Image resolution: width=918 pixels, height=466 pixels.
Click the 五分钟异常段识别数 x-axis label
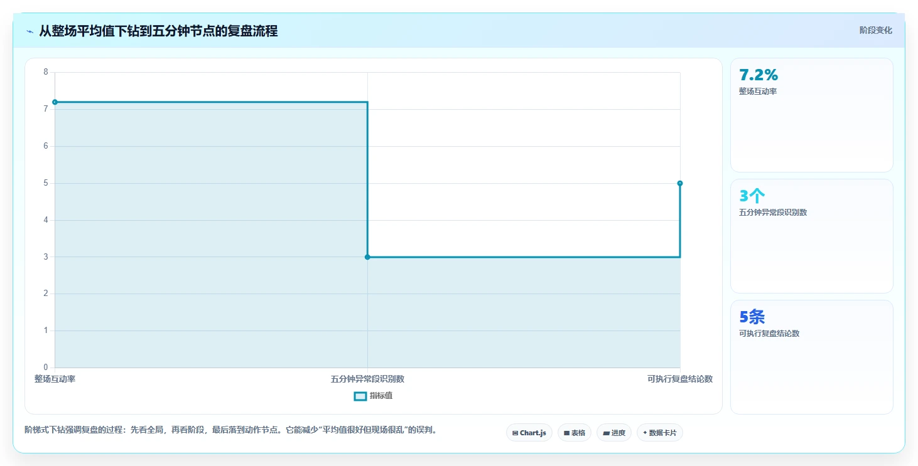(x=367, y=379)
